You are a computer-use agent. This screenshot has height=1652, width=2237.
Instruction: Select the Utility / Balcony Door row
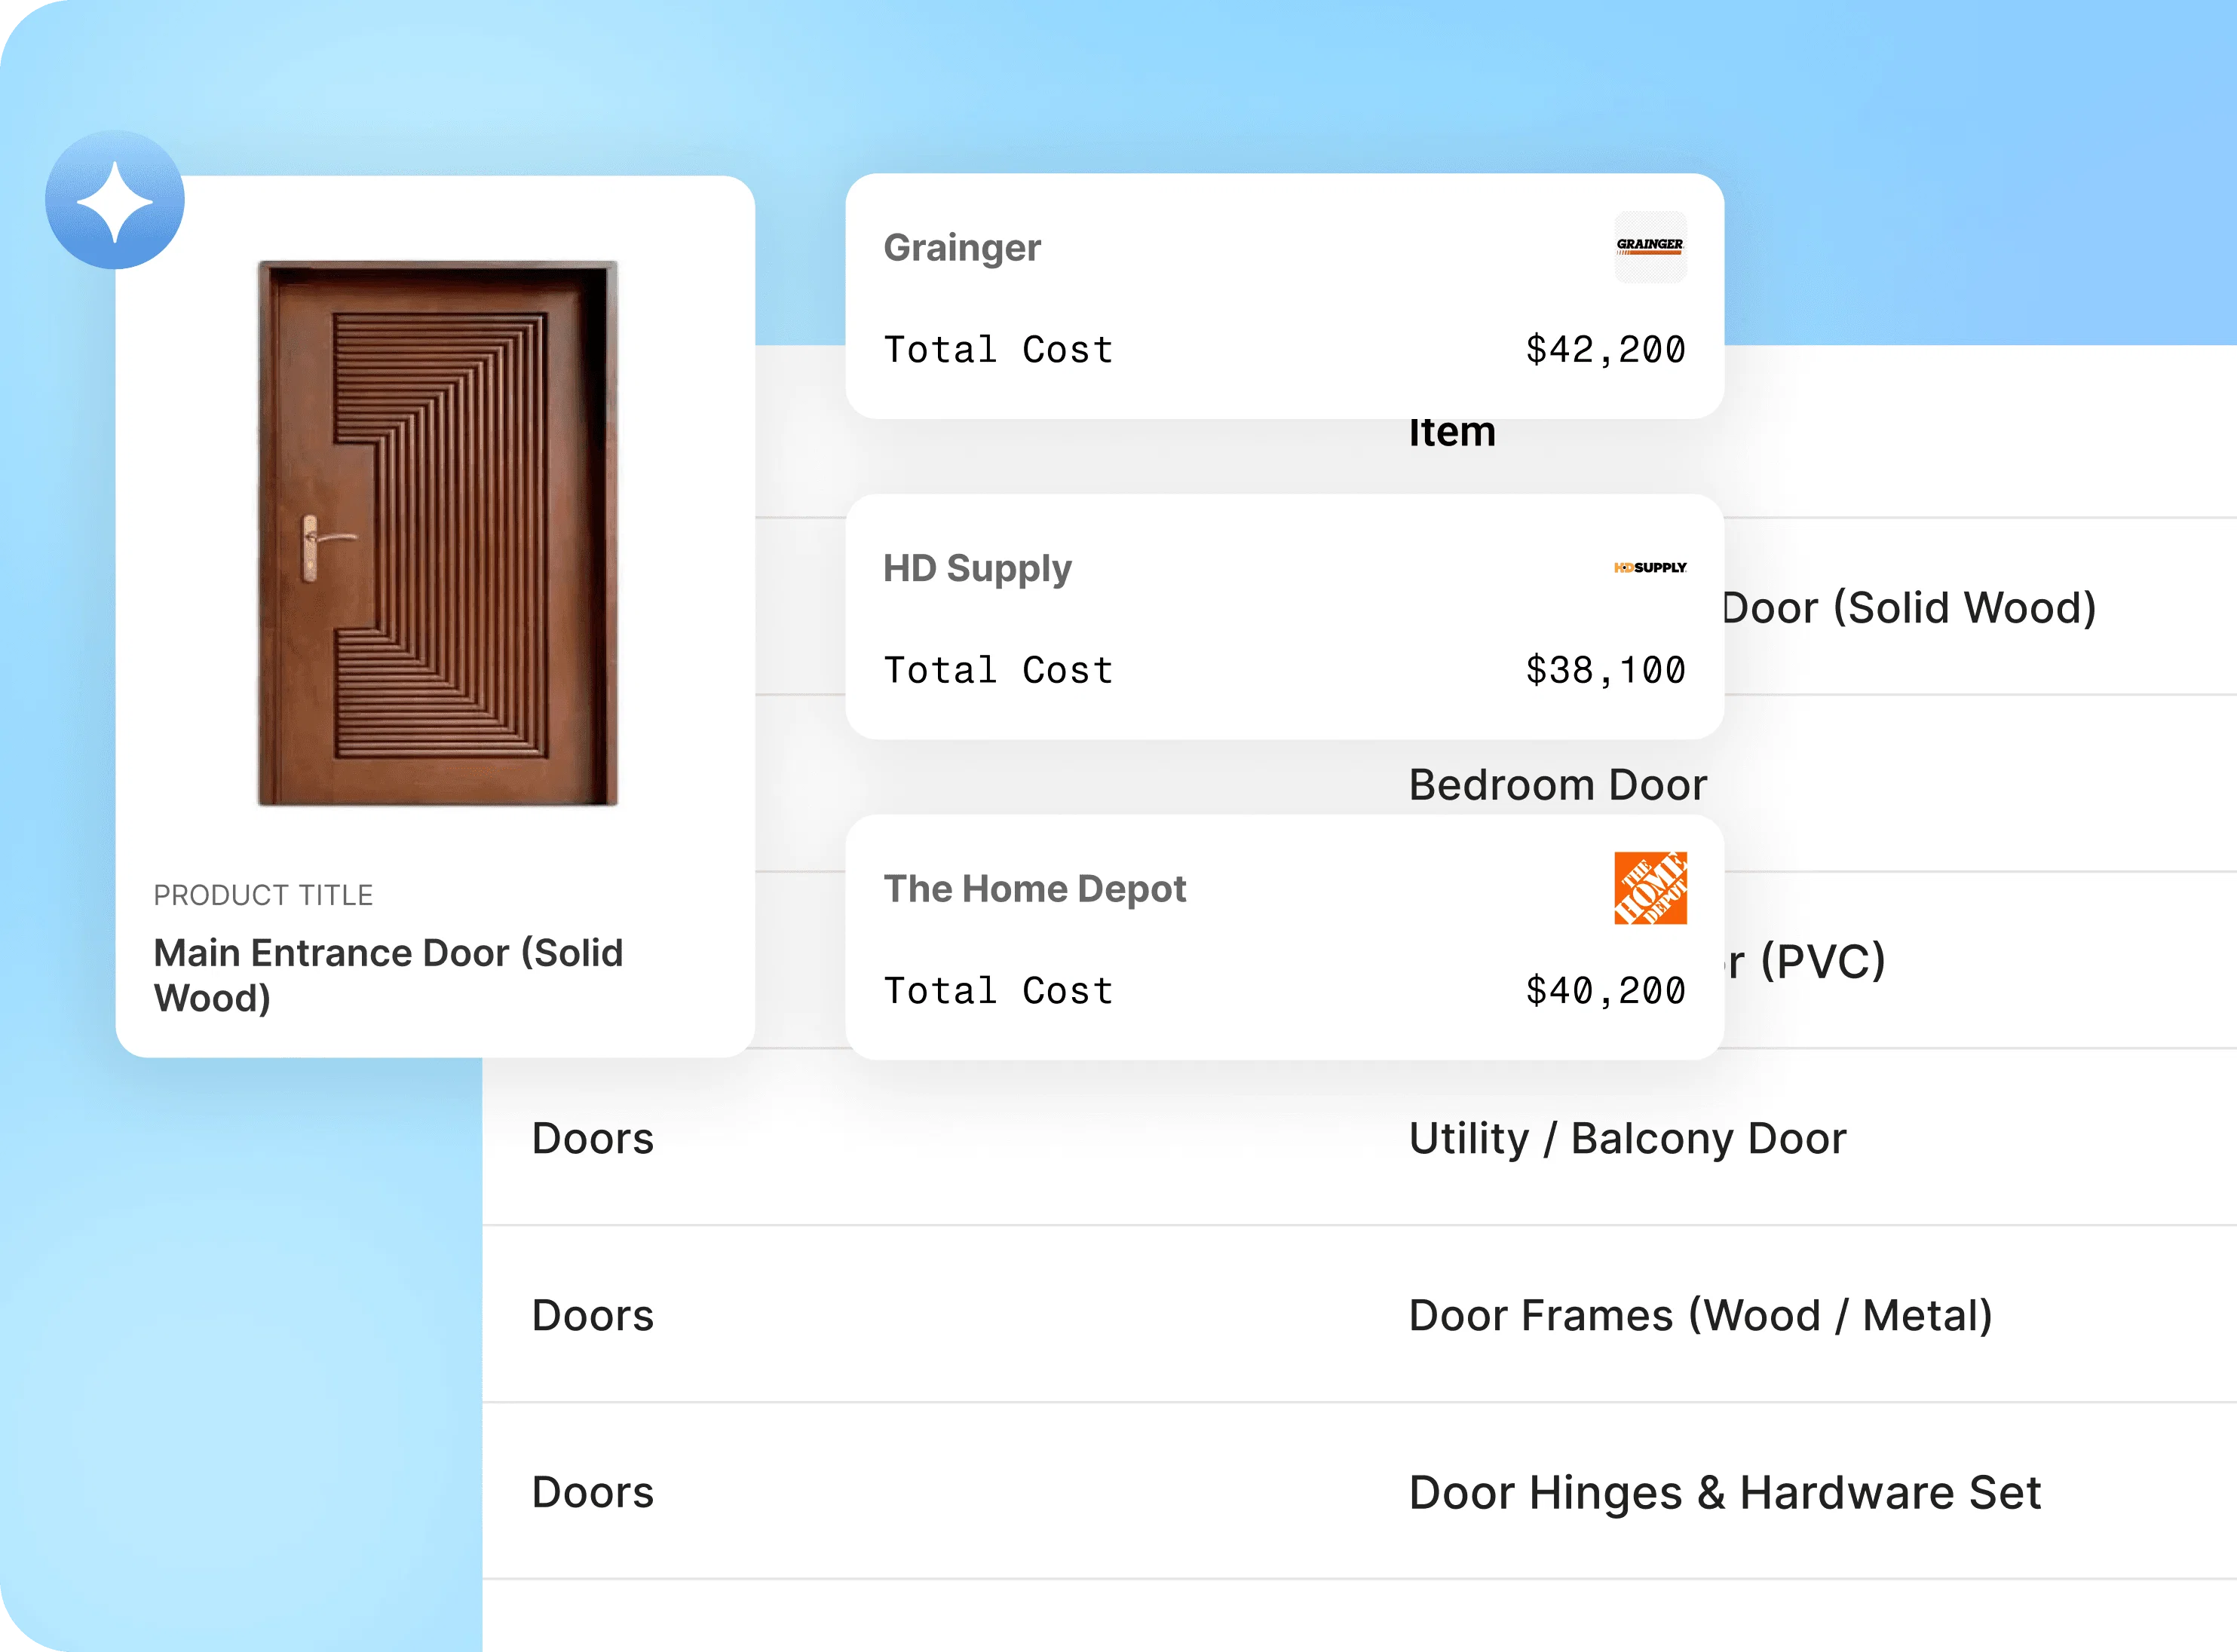(1627, 1138)
